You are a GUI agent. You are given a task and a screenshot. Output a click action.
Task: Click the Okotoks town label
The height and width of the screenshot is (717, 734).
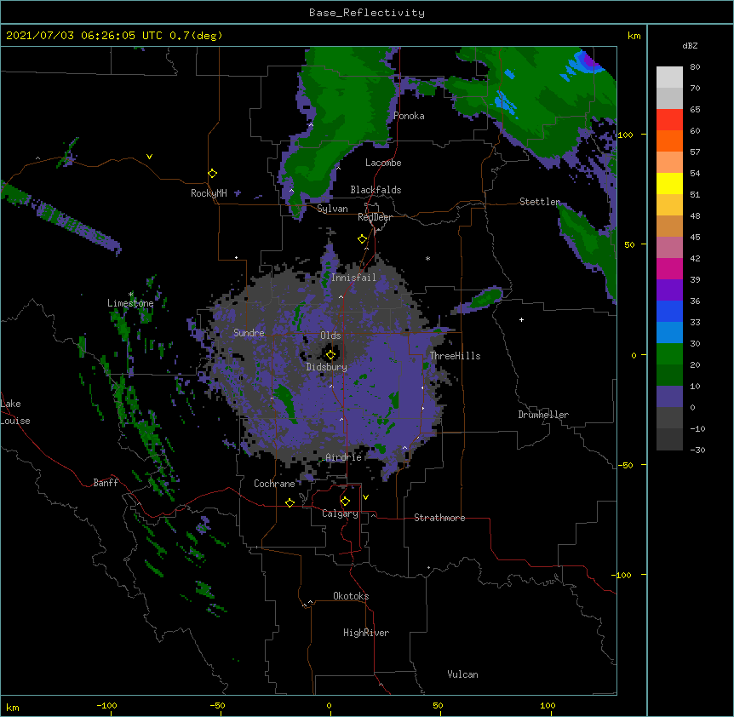(351, 596)
